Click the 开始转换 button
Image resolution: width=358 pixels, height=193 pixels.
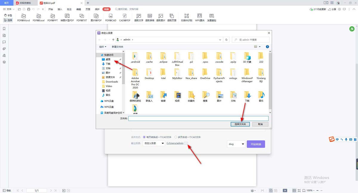click(x=256, y=144)
